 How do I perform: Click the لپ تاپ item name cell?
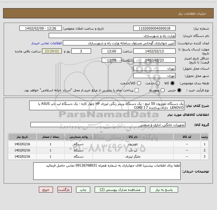[x=133, y=150]
